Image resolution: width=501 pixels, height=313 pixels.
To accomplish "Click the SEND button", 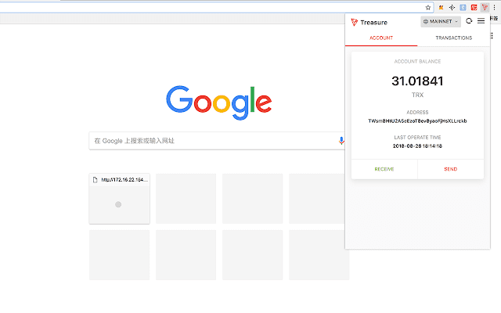I will click(451, 169).
